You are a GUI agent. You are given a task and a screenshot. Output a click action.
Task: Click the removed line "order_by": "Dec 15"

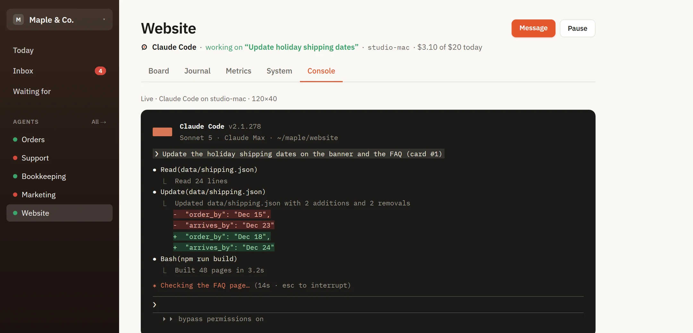(x=222, y=215)
